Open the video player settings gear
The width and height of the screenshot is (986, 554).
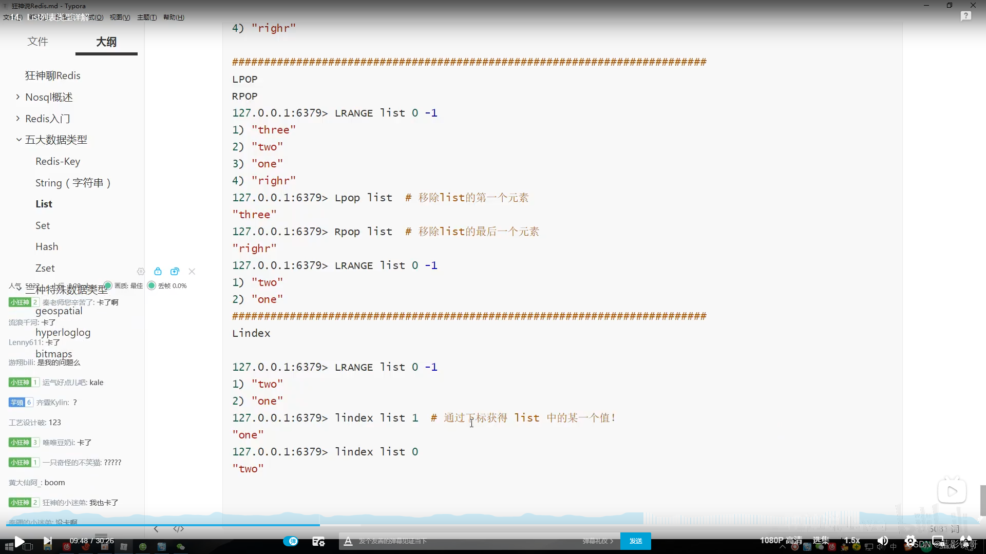click(x=910, y=541)
